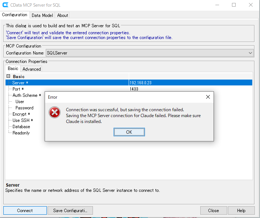
Task: Open the About tab
Action: point(63,15)
